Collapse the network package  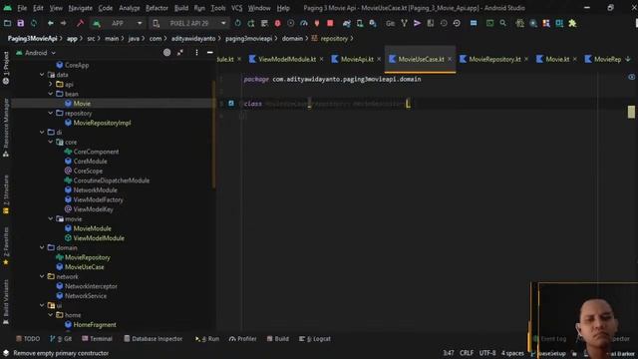(x=42, y=276)
